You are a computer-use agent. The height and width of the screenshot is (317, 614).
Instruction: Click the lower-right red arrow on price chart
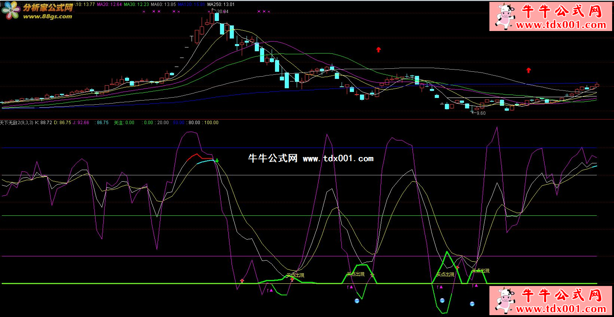[528, 70]
